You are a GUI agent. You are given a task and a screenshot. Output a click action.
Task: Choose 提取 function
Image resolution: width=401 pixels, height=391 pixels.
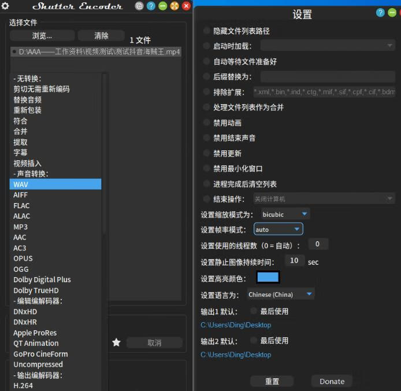pyautogui.click(x=55, y=142)
